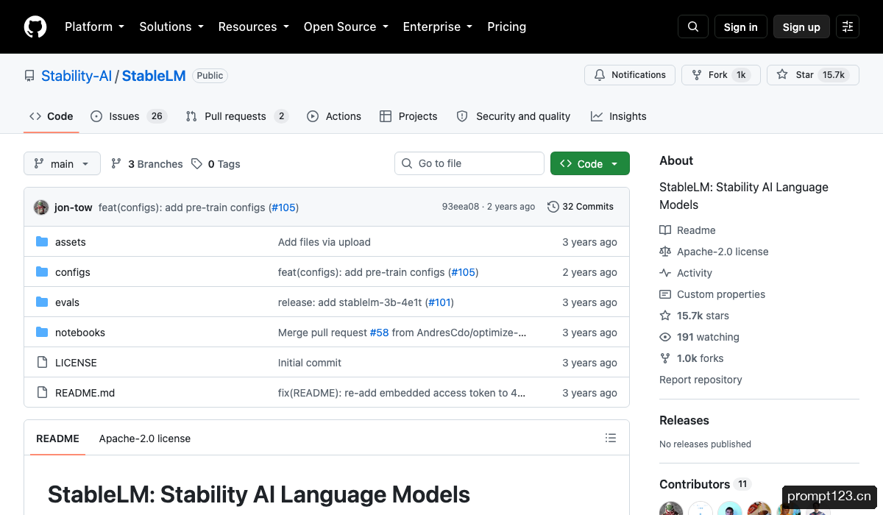Click the tags icon beside 0 Tags

(196, 164)
